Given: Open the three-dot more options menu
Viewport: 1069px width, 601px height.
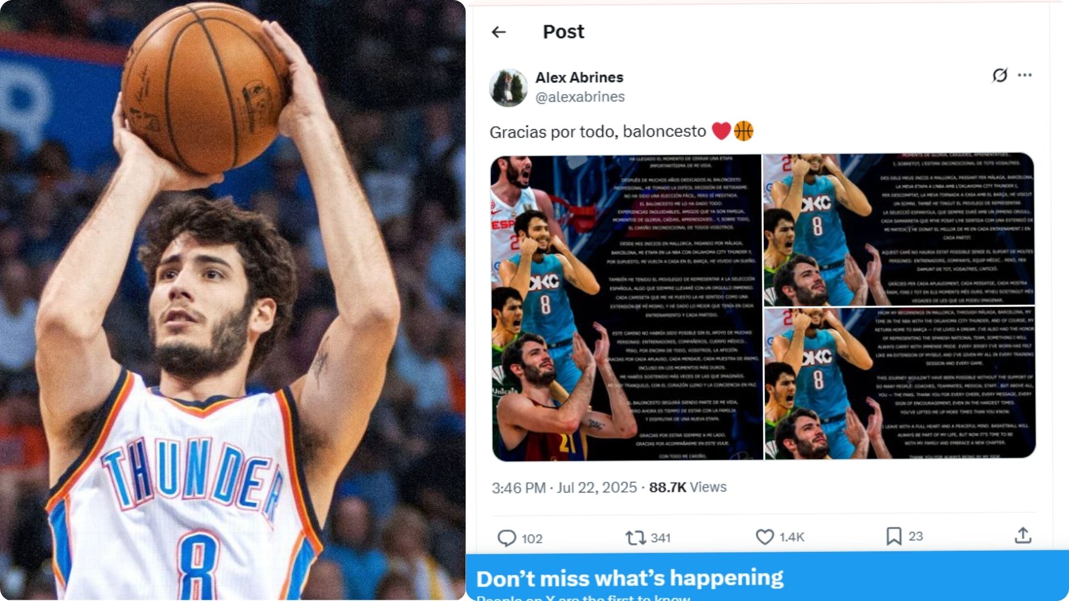Looking at the screenshot, I should (x=1025, y=75).
